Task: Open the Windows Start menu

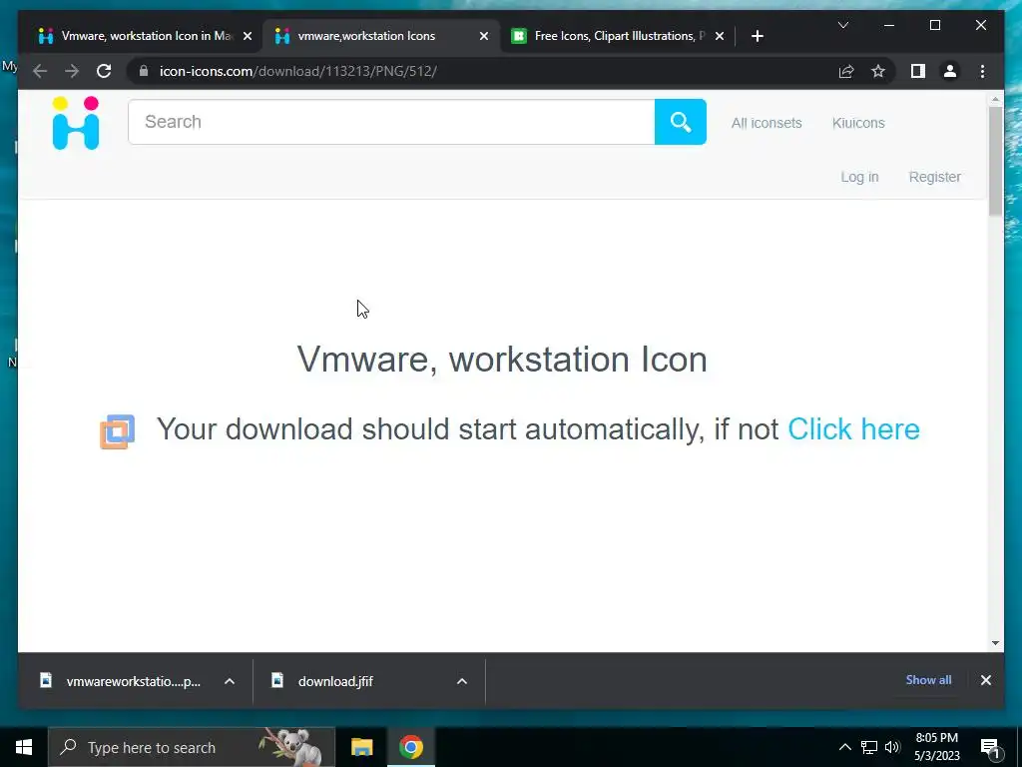Action: click(x=24, y=747)
